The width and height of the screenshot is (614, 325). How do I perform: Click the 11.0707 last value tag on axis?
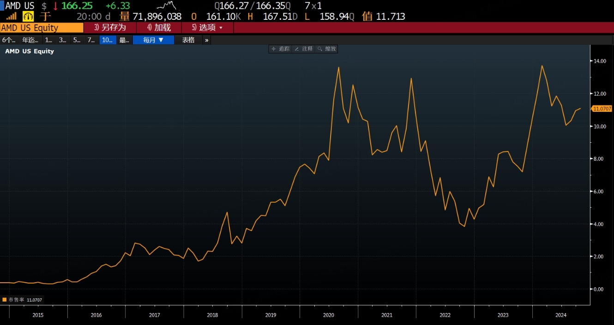pyautogui.click(x=602, y=109)
